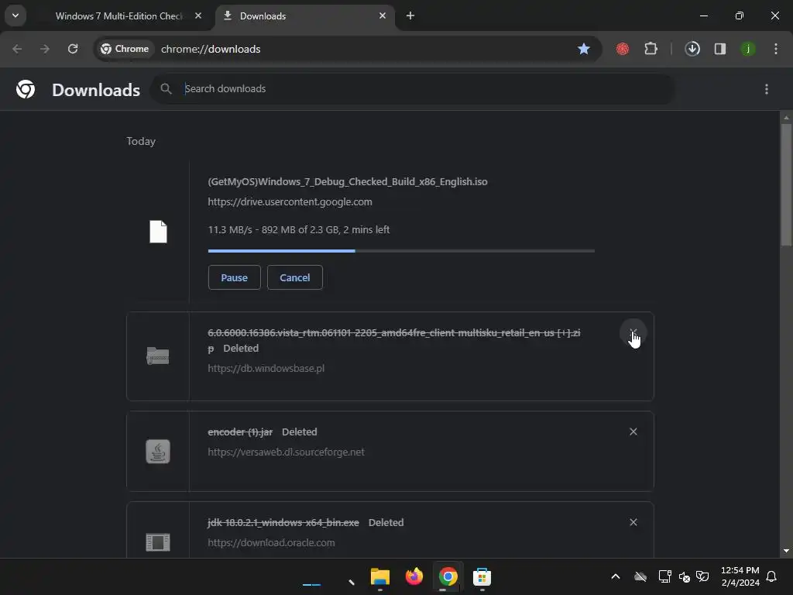
Task: Open the taskbar clock and date
Action: [740, 576]
